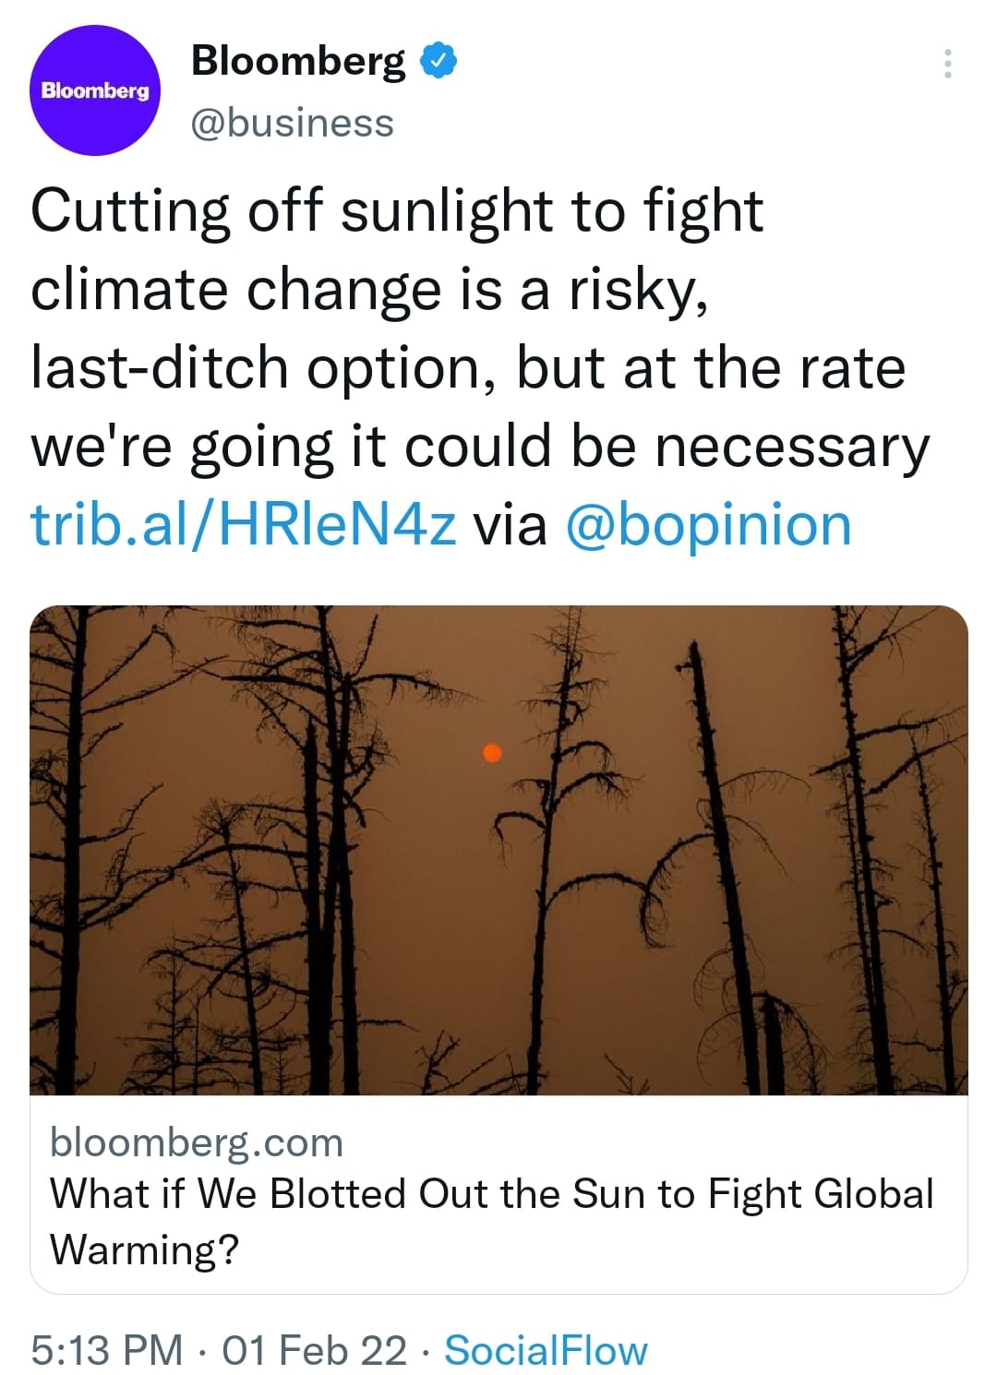Follow the trib.al/HRleN4z short link

tap(244, 525)
